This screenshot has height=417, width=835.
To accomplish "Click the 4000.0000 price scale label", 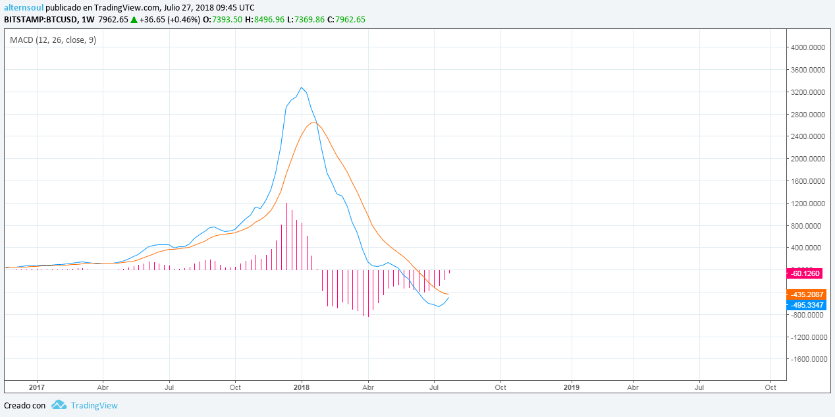I will pyautogui.click(x=808, y=47).
